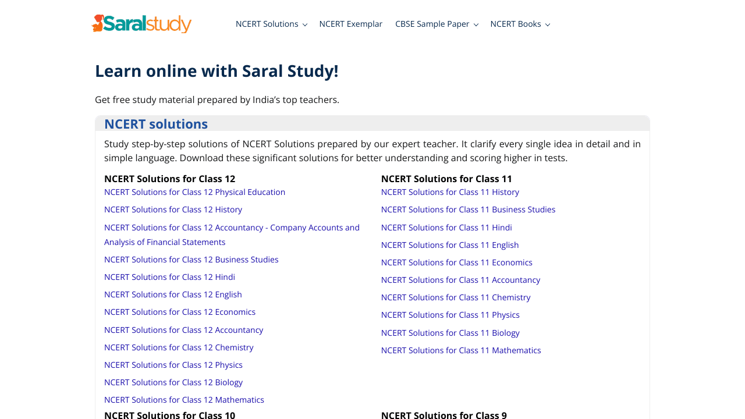Open Class 12 Hindi solutions link
Image resolution: width=745 pixels, height=419 pixels.
click(x=169, y=277)
